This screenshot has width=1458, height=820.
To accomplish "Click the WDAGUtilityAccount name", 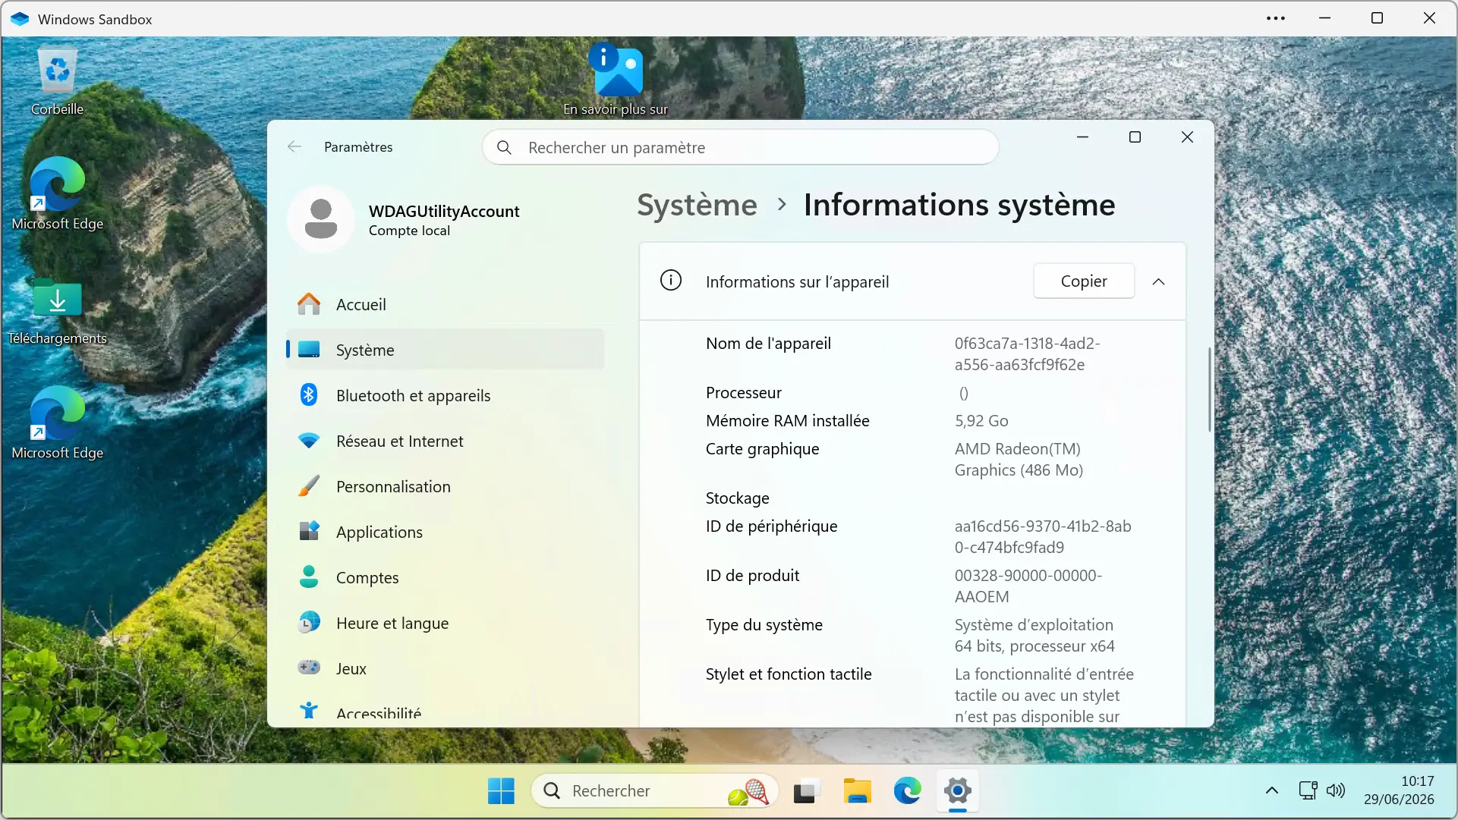I will click(444, 211).
